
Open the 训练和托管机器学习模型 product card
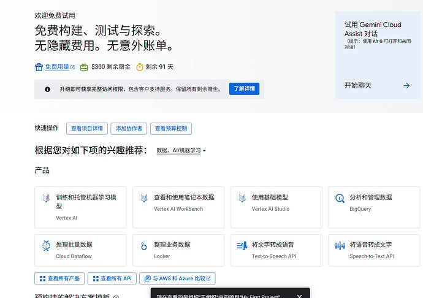coord(80,207)
